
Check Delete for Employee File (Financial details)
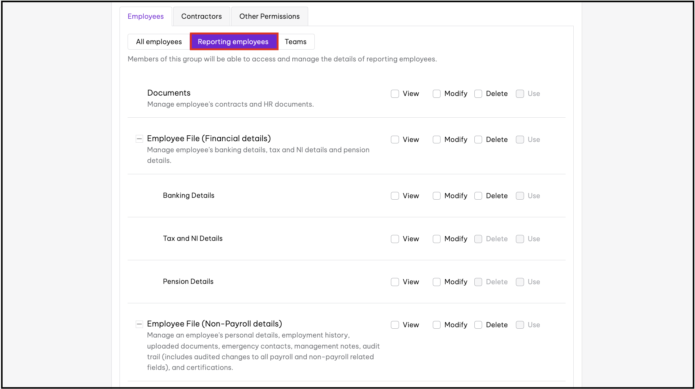[478, 140]
